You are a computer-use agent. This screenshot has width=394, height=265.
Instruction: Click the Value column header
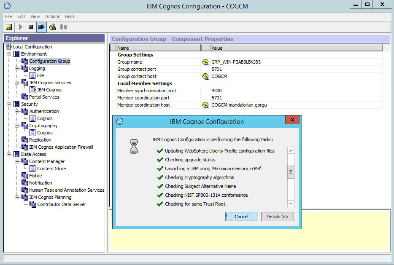pos(296,48)
